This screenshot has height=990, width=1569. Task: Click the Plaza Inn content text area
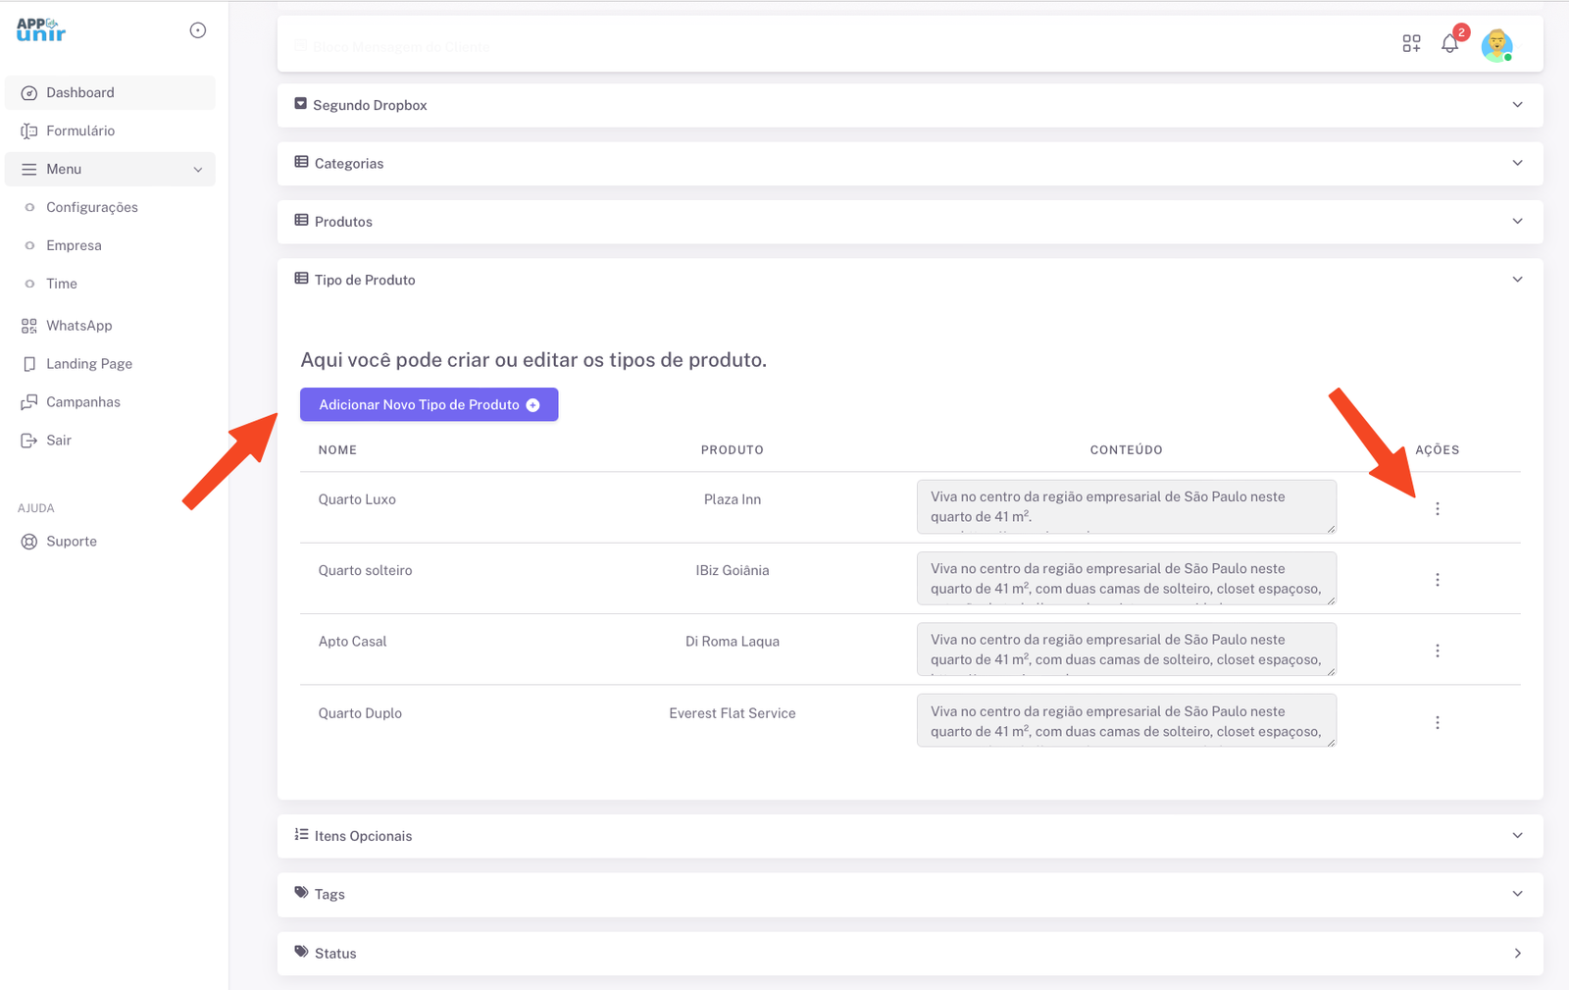(1126, 506)
